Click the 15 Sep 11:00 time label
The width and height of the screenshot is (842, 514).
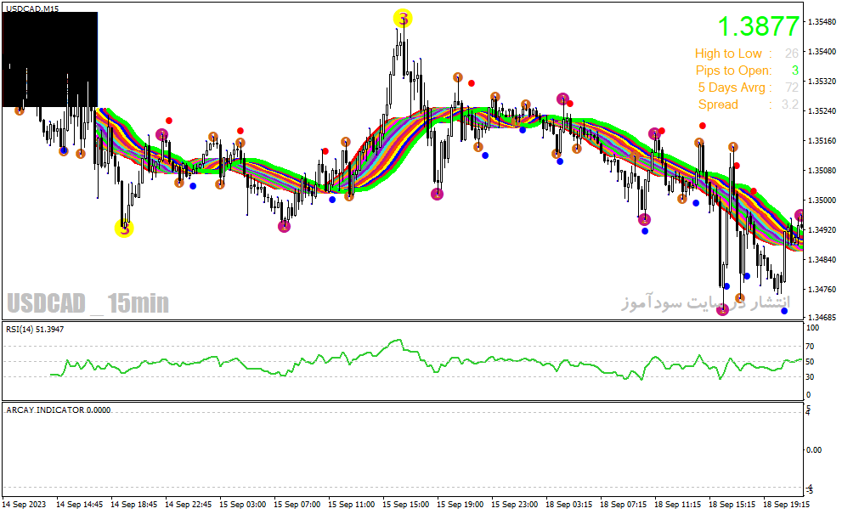[x=351, y=505]
